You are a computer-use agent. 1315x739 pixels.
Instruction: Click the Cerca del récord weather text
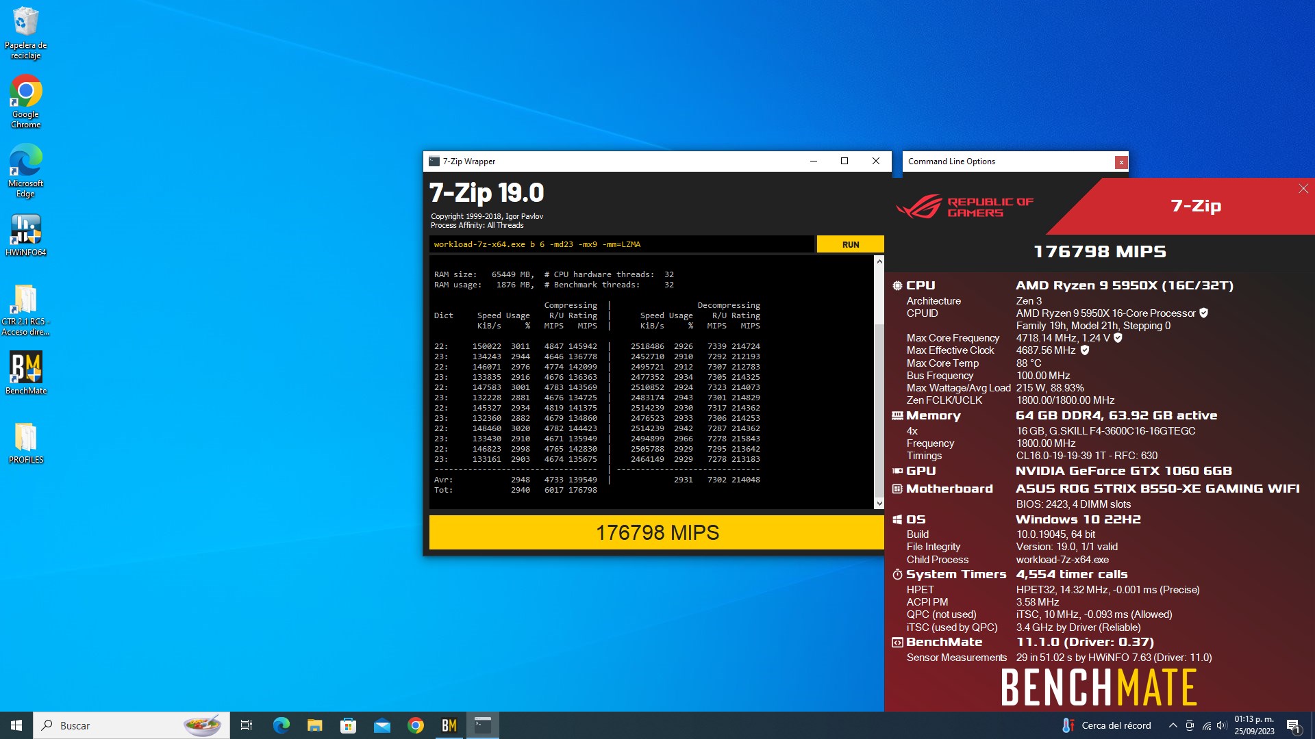[1116, 725]
